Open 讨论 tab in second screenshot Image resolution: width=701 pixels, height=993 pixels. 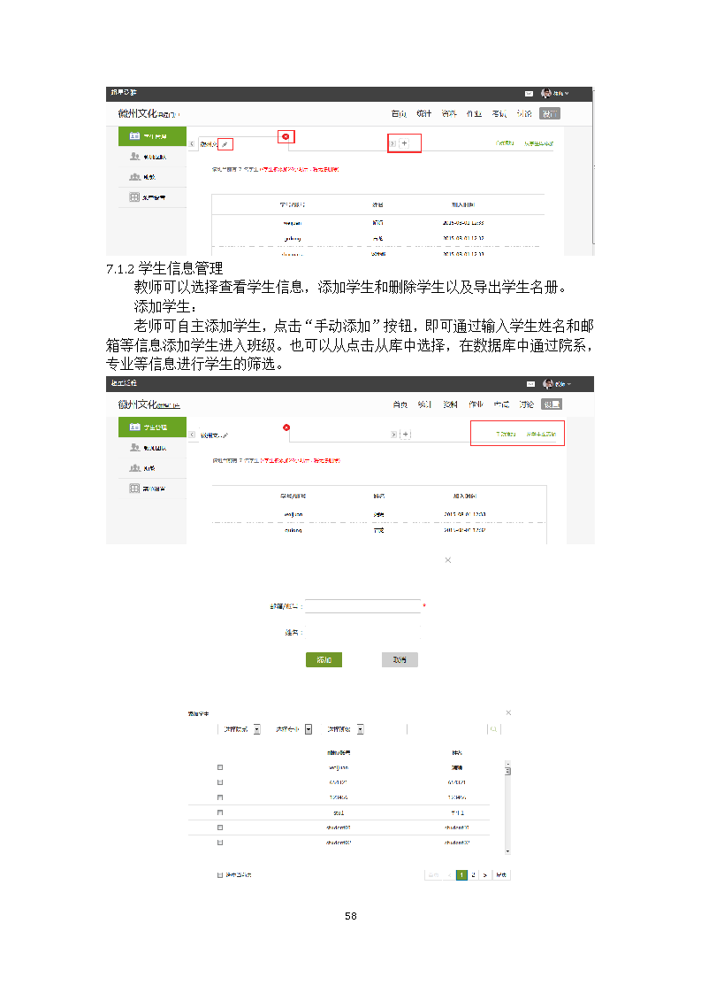click(526, 404)
